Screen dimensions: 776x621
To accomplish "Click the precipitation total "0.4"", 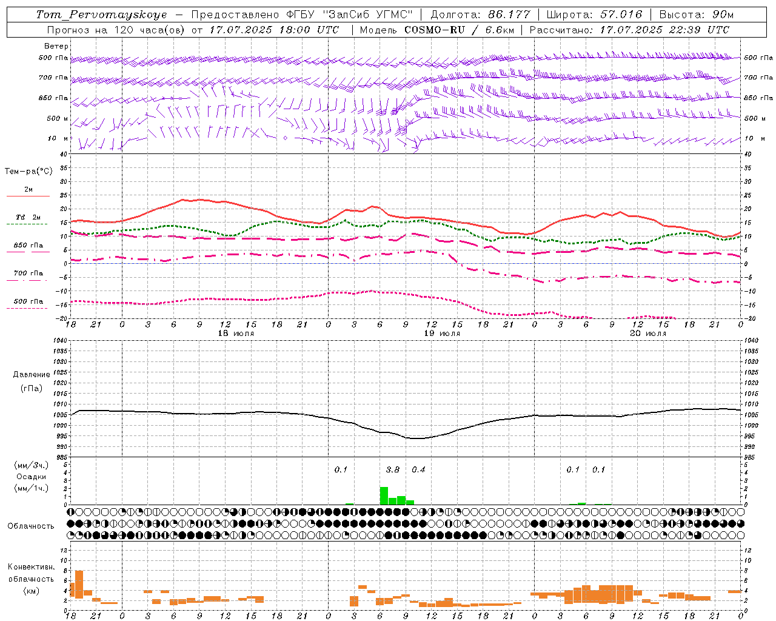I will [418, 469].
